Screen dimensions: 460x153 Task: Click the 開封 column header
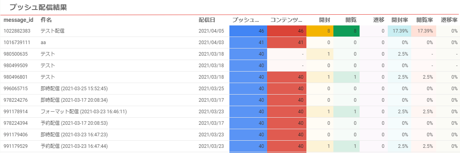(x=325, y=20)
